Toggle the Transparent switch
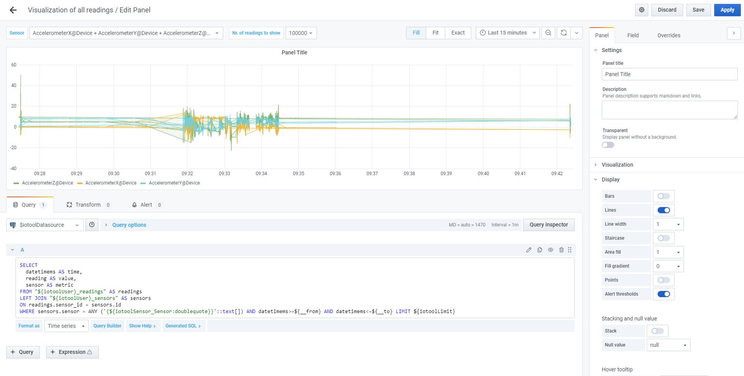 pos(608,145)
